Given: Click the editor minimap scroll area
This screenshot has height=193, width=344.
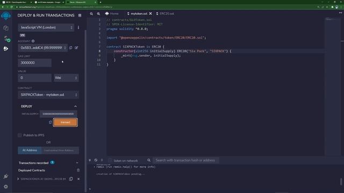Looking at the screenshot, I should [333, 86].
